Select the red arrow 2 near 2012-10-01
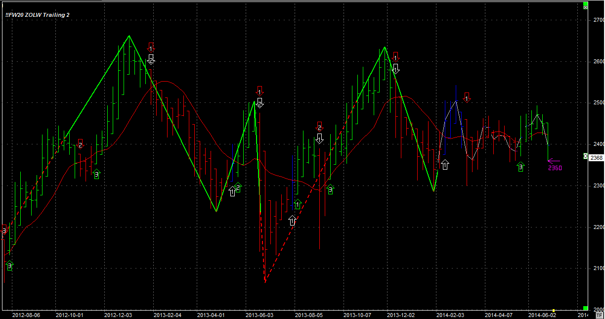This screenshot has height=319, width=605. [x=81, y=143]
